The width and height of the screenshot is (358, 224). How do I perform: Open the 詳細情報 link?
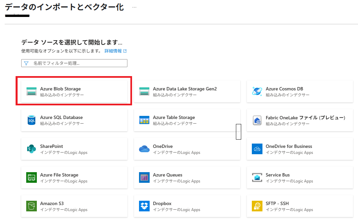point(113,51)
